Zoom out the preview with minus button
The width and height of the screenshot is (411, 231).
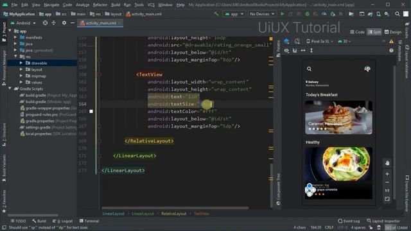pyautogui.click(x=387, y=182)
